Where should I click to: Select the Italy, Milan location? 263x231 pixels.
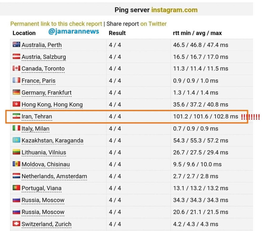coord(36,129)
